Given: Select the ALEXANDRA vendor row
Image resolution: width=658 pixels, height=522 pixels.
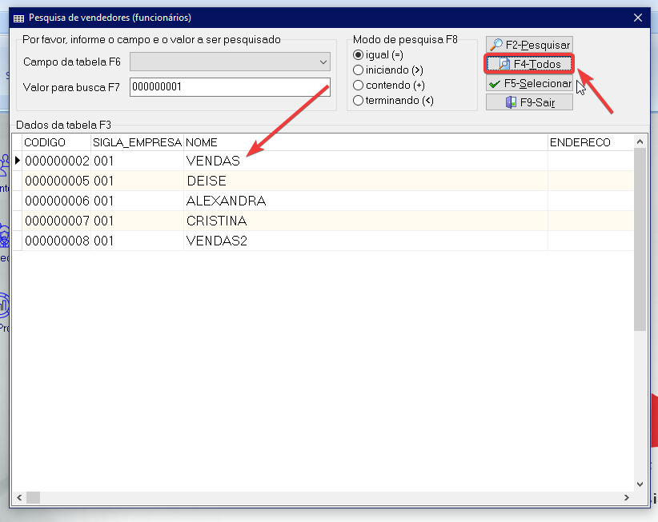Looking at the screenshot, I should 226,201.
